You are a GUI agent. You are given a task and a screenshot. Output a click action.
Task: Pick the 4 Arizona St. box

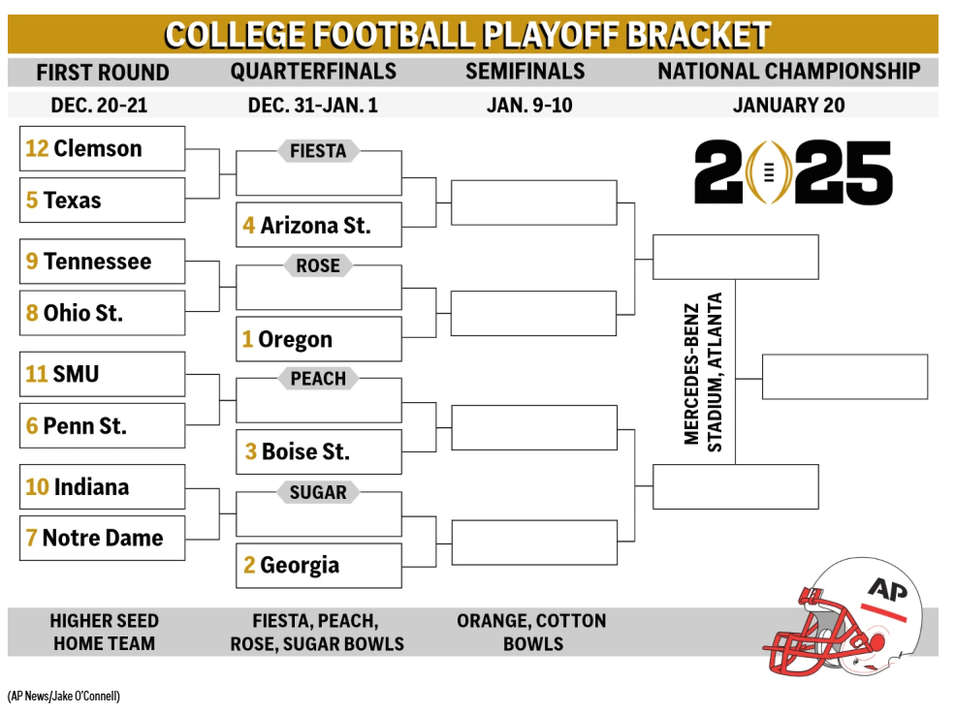pyautogui.click(x=319, y=225)
